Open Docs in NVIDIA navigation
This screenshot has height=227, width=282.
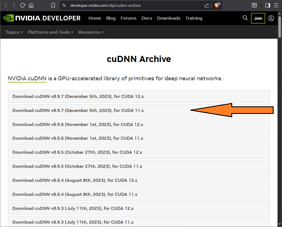(x=147, y=18)
